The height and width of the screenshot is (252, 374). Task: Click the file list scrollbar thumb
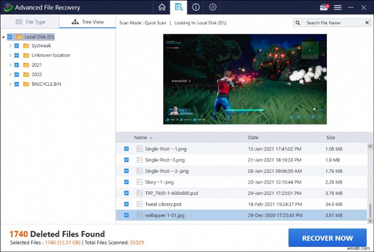pyautogui.click(x=370, y=211)
